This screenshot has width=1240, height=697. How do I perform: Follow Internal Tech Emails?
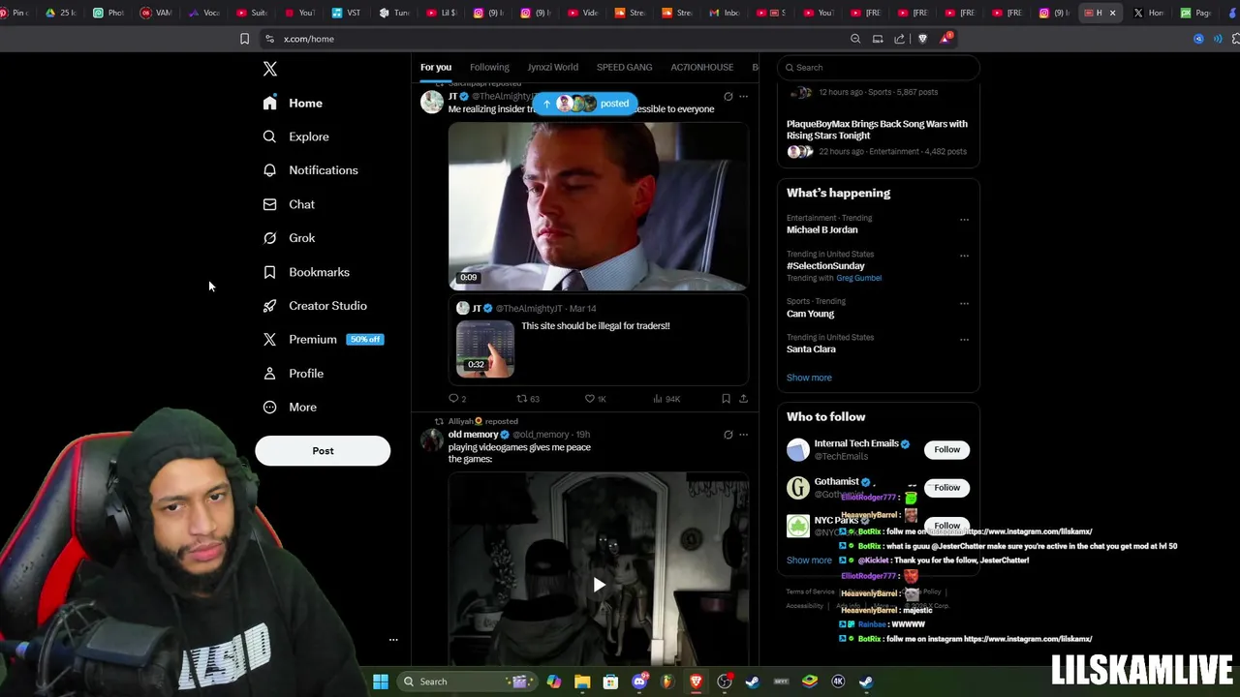[x=946, y=449]
